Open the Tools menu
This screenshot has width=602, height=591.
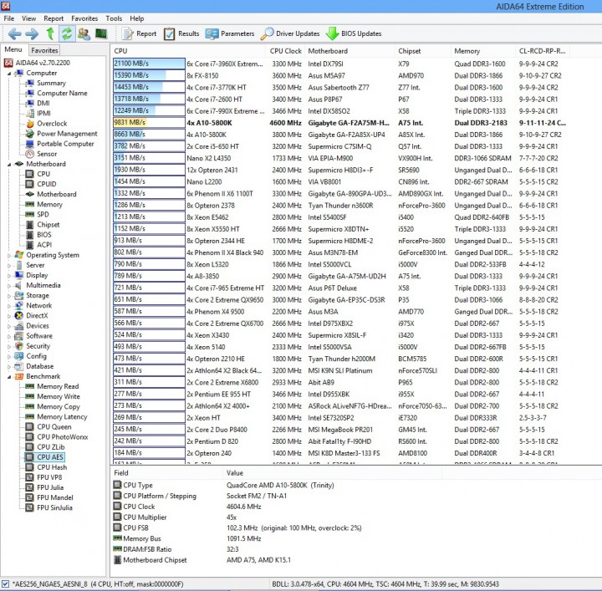tap(114, 18)
